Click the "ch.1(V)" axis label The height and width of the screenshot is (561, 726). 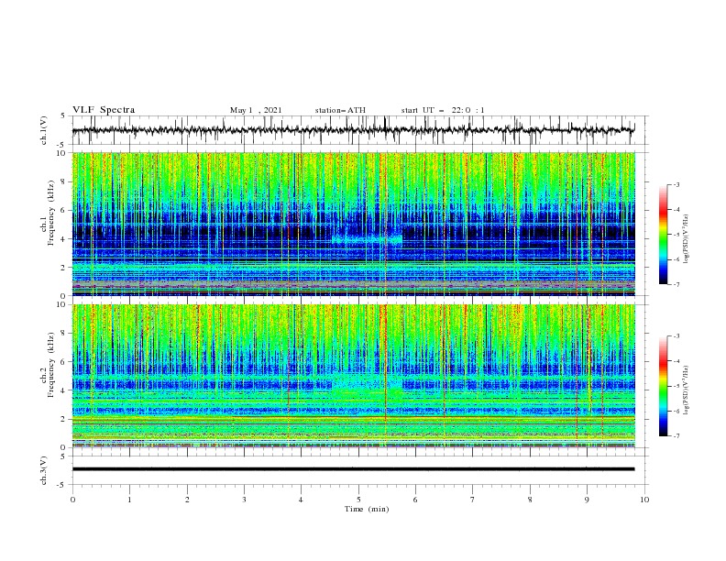44,130
